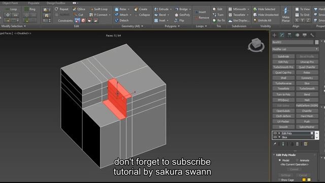This screenshot has width=325, height=183.
Task: Open the Modifier List dropdown
Action: pos(295,49)
